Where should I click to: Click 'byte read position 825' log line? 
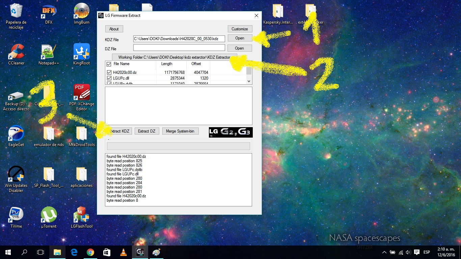(124, 161)
